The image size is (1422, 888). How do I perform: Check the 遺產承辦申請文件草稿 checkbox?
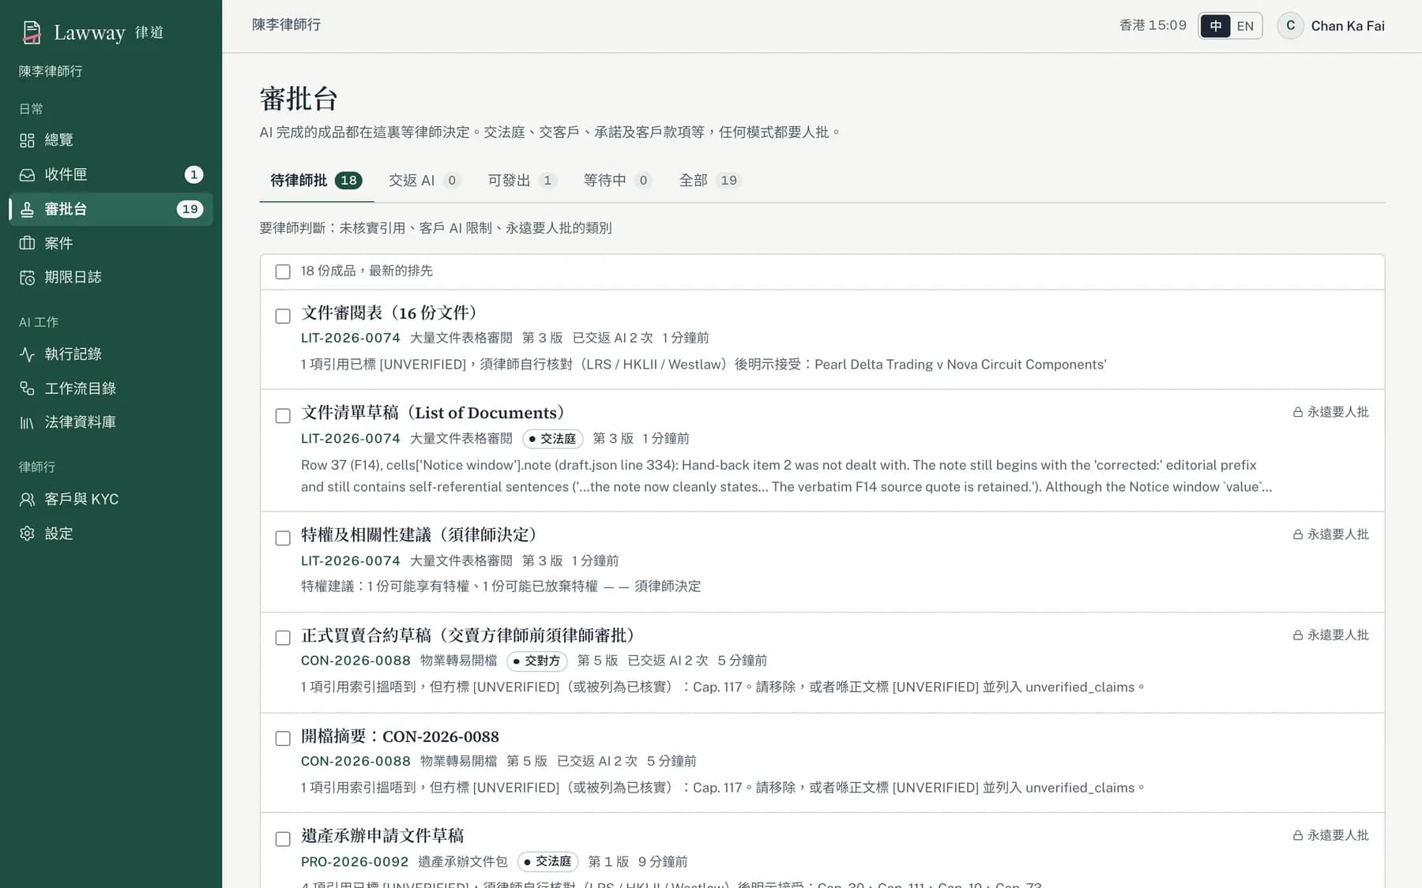(283, 839)
